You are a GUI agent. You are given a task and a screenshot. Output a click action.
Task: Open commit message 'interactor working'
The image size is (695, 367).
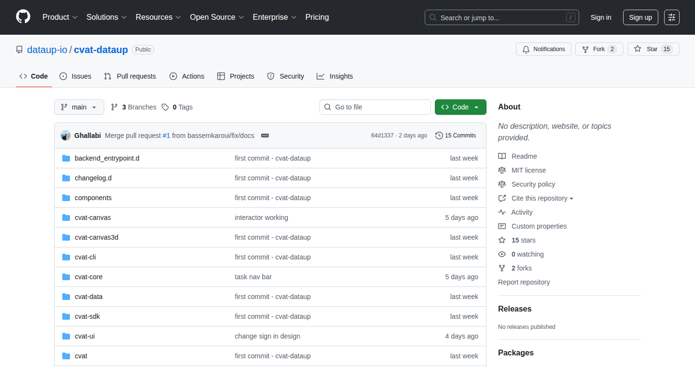tap(262, 217)
